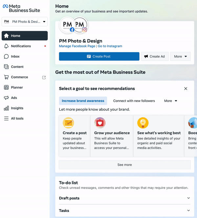Open Home in the sidebar
This screenshot has width=197, height=218.
click(25, 36)
